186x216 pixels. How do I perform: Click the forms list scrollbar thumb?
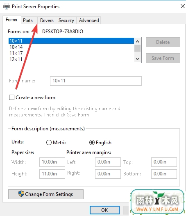pyautogui.click(x=137, y=48)
